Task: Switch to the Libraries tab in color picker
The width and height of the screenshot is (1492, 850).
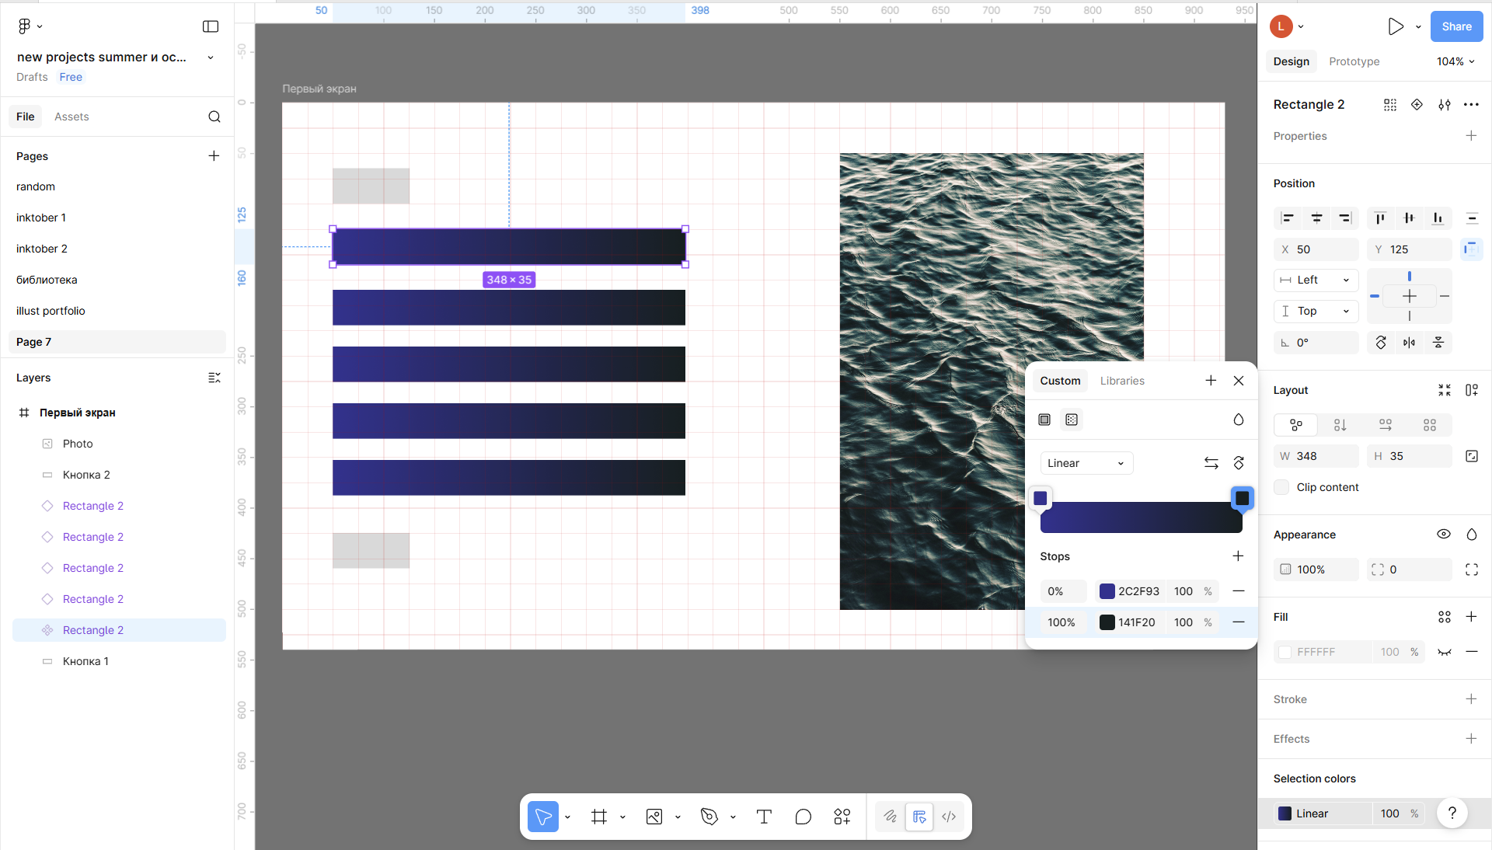Action: tap(1121, 381)
